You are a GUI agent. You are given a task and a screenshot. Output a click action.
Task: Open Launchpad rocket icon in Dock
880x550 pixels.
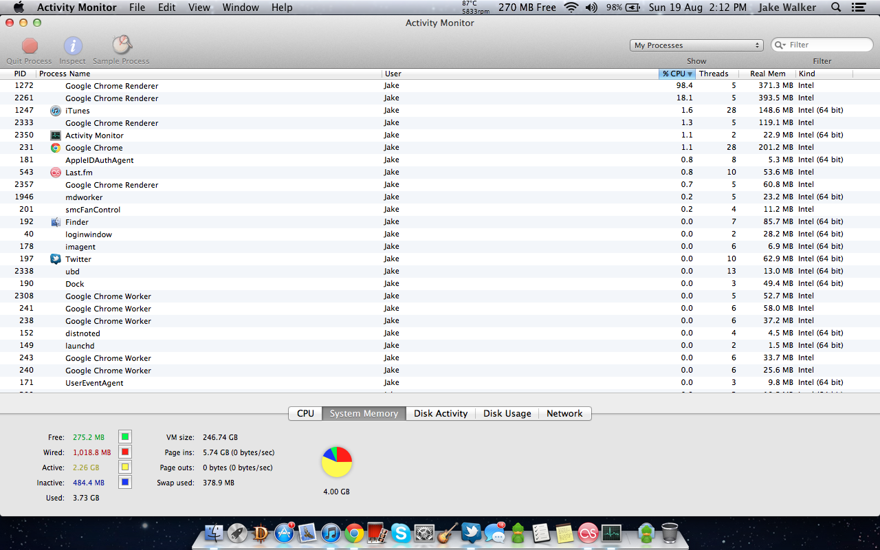tap(238, 533)
